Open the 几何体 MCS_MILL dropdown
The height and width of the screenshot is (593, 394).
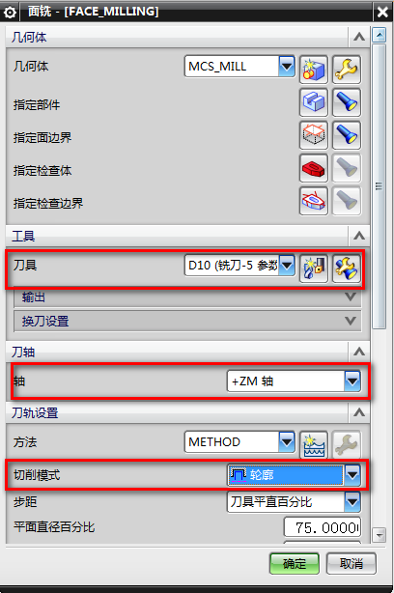coord(287,67)
